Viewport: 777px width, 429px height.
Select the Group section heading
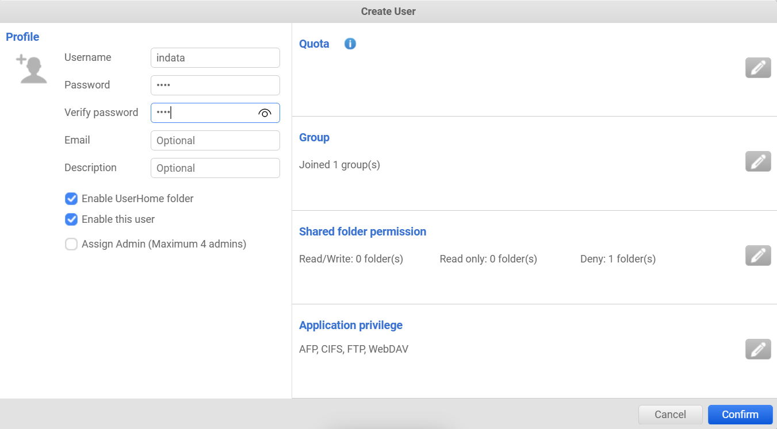click(x=314, y=137)
